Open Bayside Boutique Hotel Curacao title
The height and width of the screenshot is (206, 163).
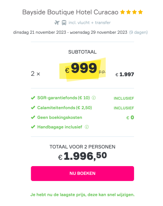pyautogui.click(x=70, y=12)
